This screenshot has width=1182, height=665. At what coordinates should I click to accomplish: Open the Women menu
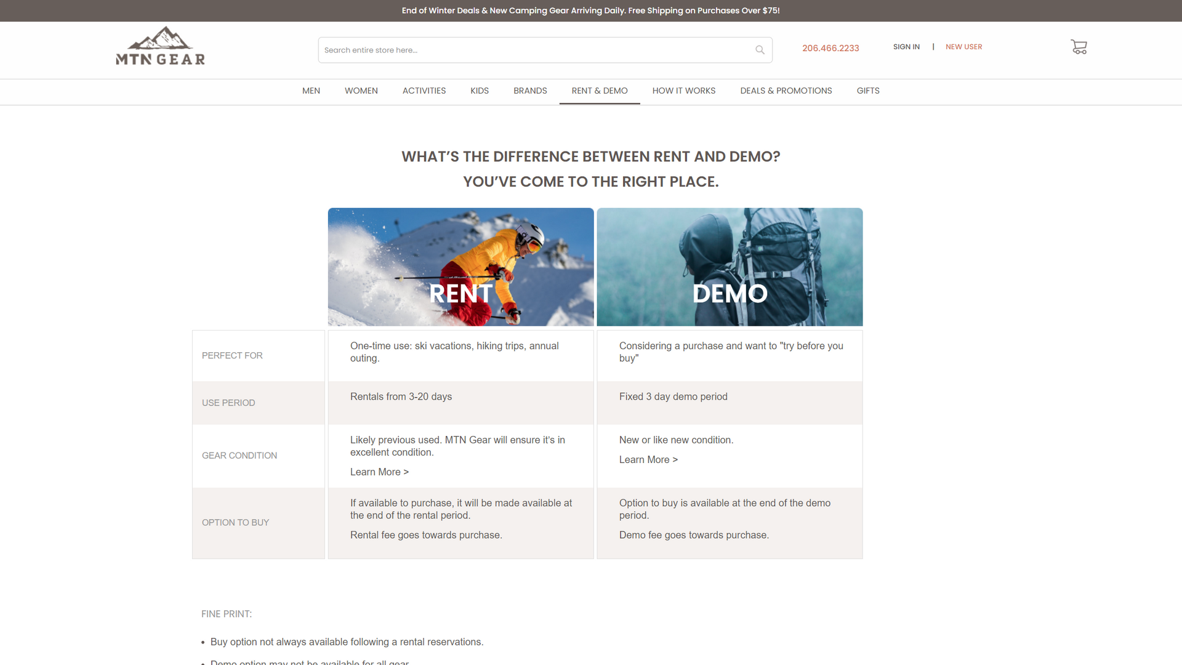pyautogui.click(x=361, y=91)
